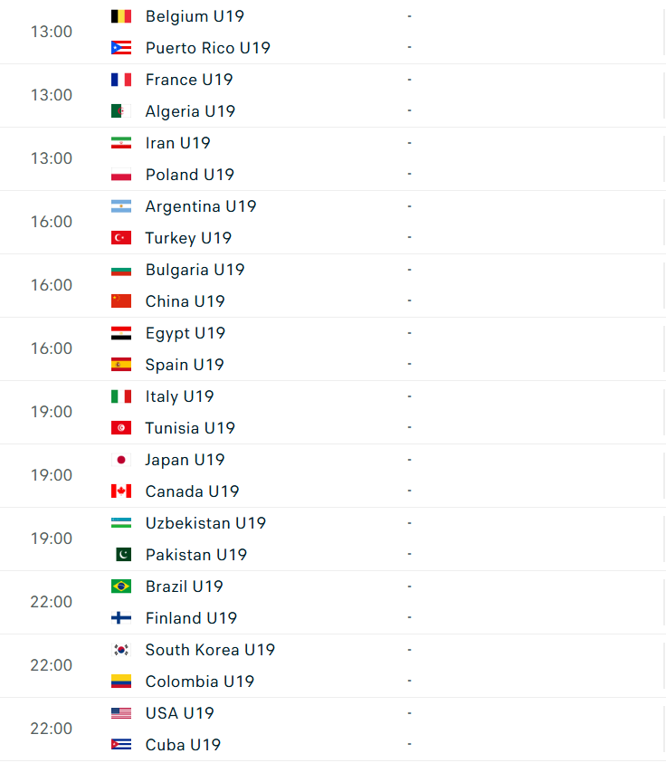Open the USA vs Cuba 22:00 match

(x=333, y=729)
